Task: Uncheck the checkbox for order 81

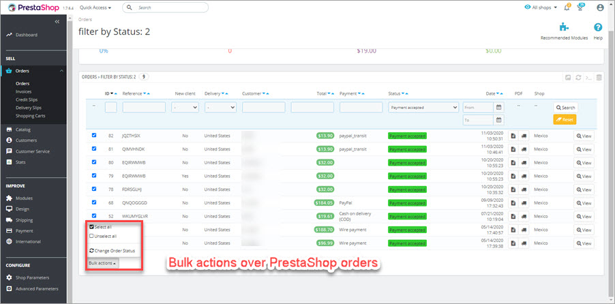Action: (x=93, y=149)
